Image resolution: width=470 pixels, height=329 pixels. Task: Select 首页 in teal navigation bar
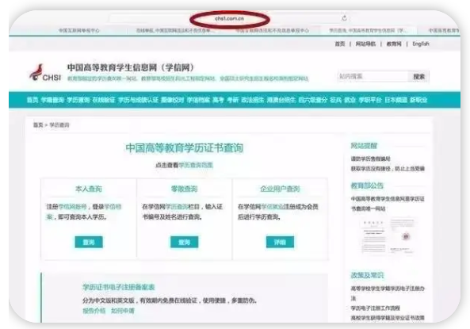[32, 100]
